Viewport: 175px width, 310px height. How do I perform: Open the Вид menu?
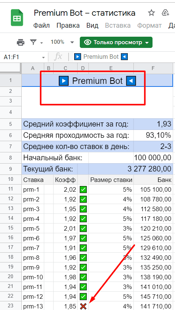(x=92, y=25)
